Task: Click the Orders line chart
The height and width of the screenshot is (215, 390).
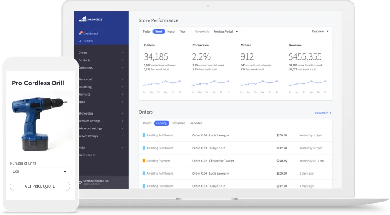Action: (x=259, y=83)
